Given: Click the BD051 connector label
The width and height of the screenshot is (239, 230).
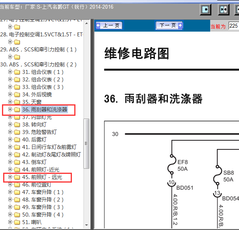Looking at the screenshot, I should point(185,188).
